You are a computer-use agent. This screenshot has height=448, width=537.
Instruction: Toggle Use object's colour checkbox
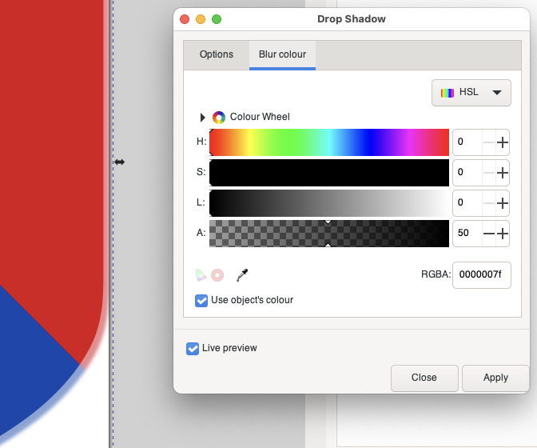pyautogui.click(x=201, y=301)
